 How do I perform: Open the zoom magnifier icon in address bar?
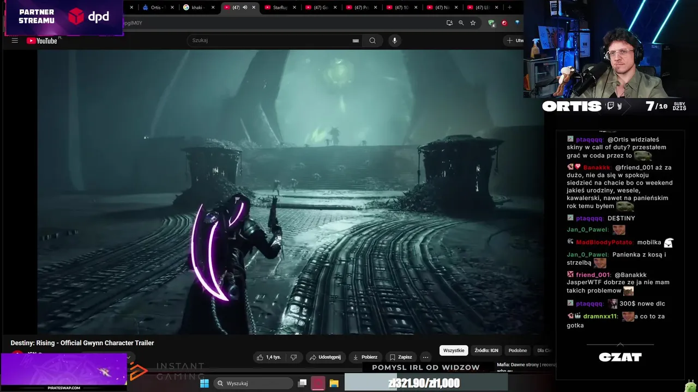[x=461, y=23]
